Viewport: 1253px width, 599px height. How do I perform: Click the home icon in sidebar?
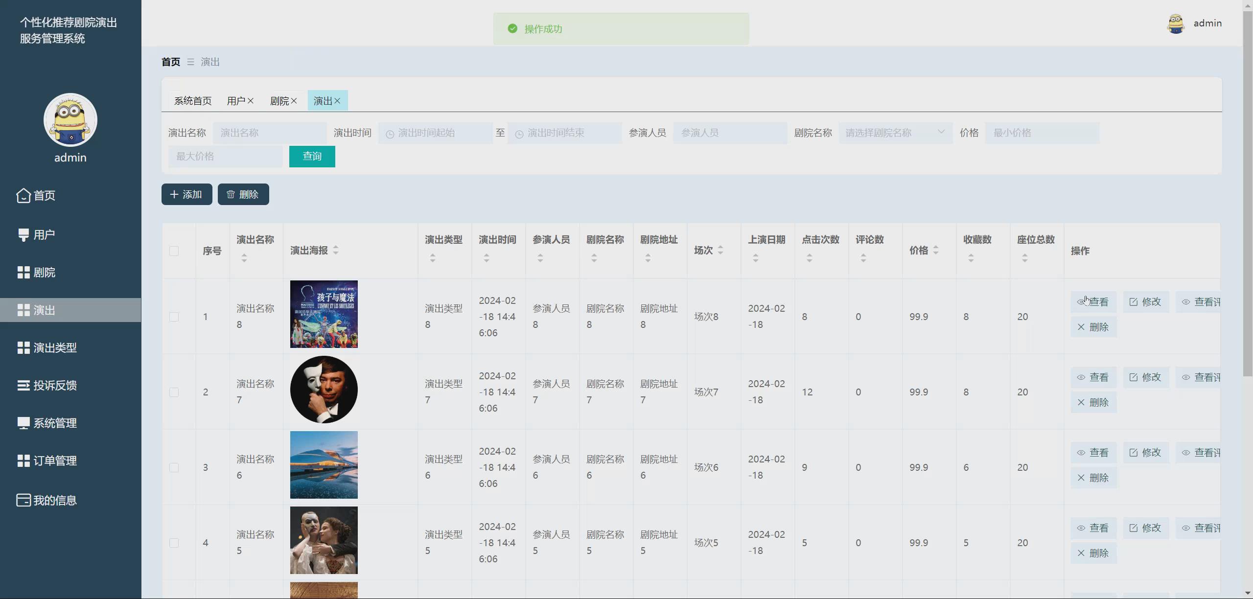click(23, 195)
